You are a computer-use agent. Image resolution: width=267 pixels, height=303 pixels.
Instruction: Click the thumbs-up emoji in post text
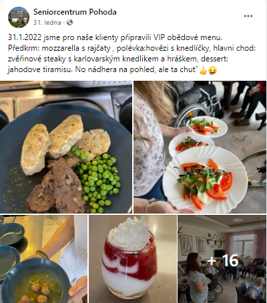[x=203, y=71]
